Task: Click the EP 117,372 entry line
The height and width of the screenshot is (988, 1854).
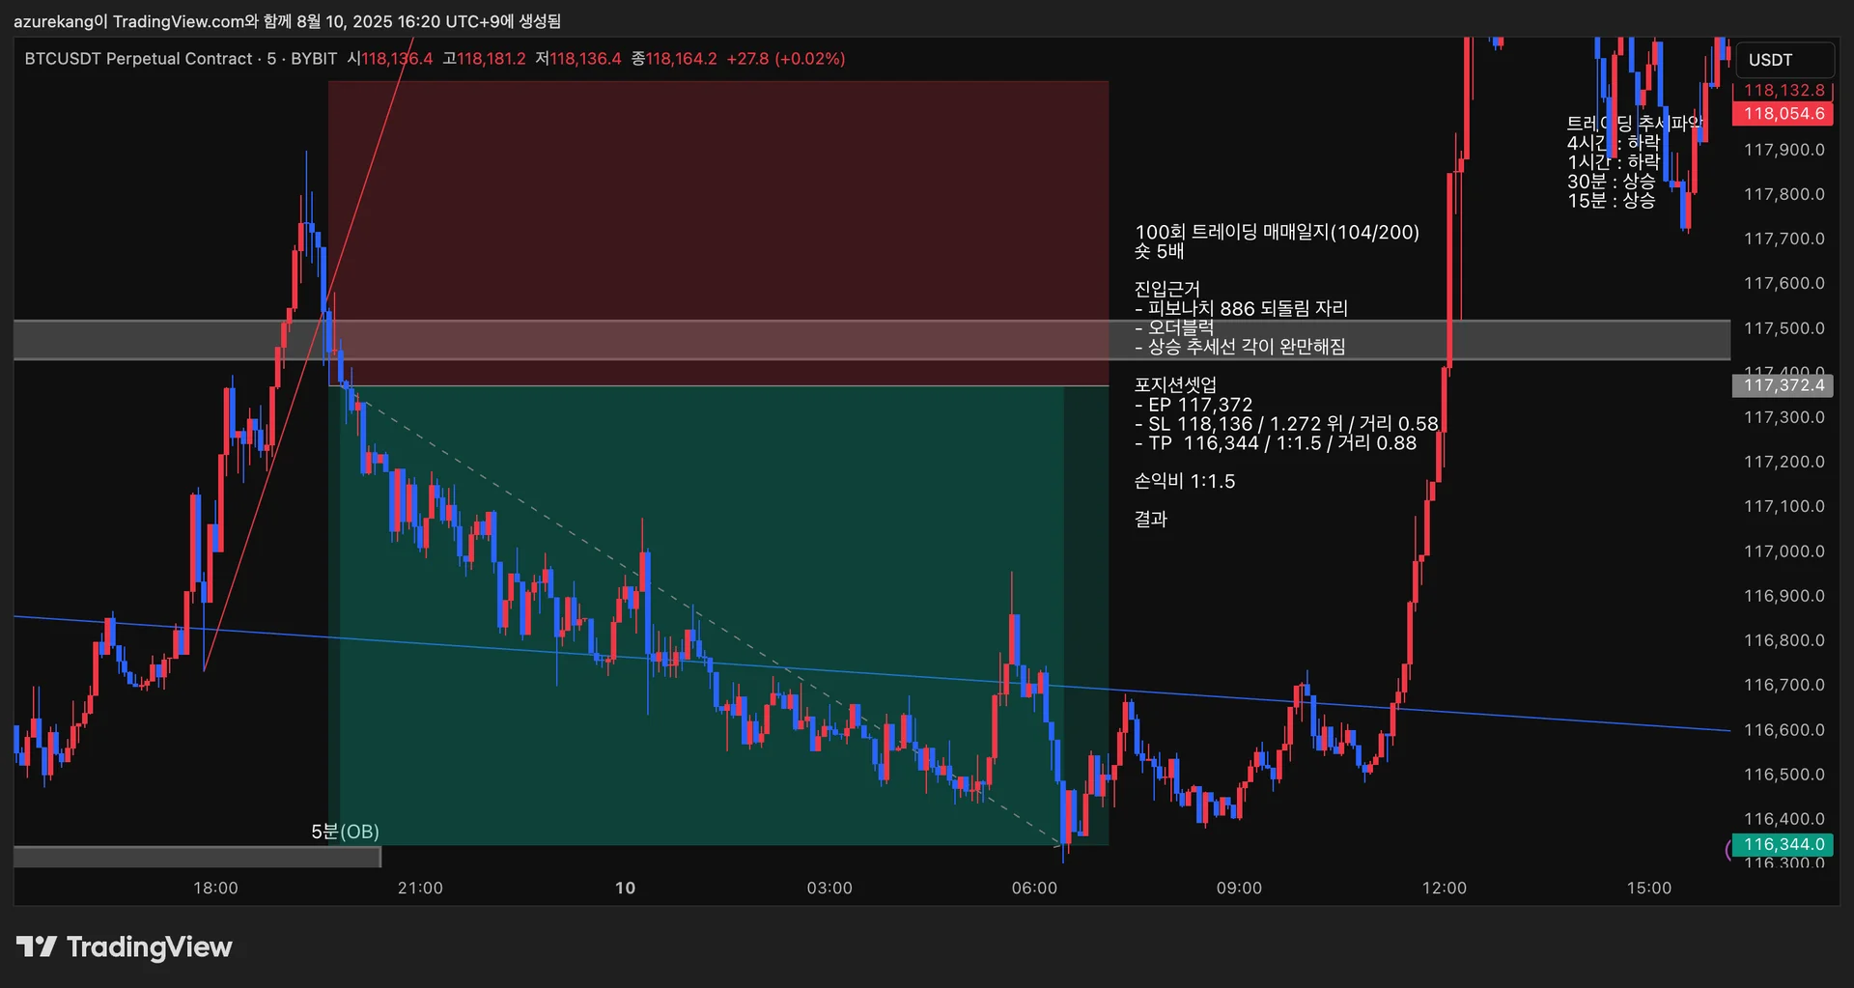Action: 1194,405
